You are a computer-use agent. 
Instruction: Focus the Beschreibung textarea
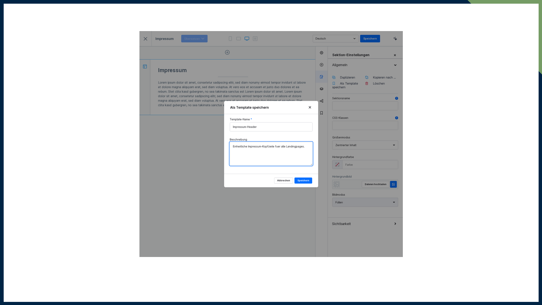click(x=271, y=154)
